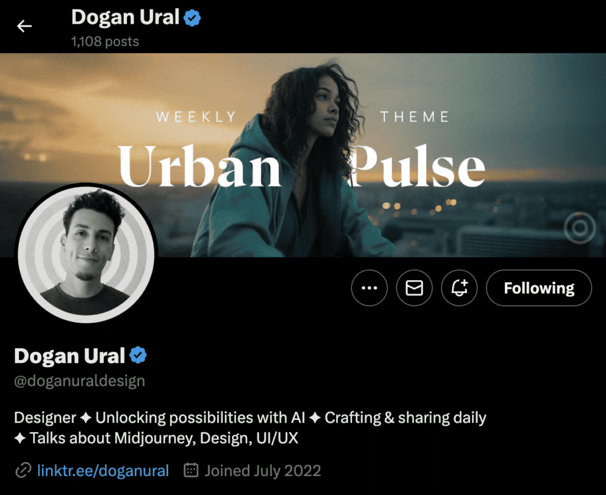This screenshot has height=495, width=606.
Task: Open the linktr.ee/doganural link
Action: 103,471
